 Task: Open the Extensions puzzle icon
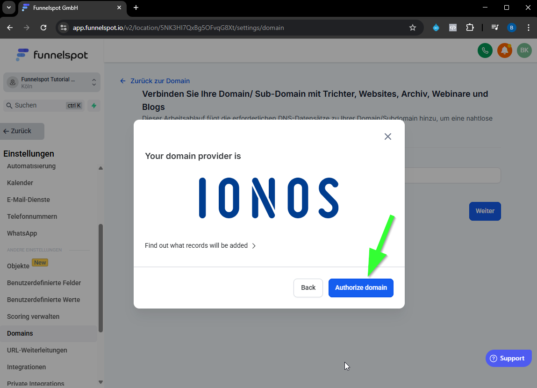[x=470, y=28]
